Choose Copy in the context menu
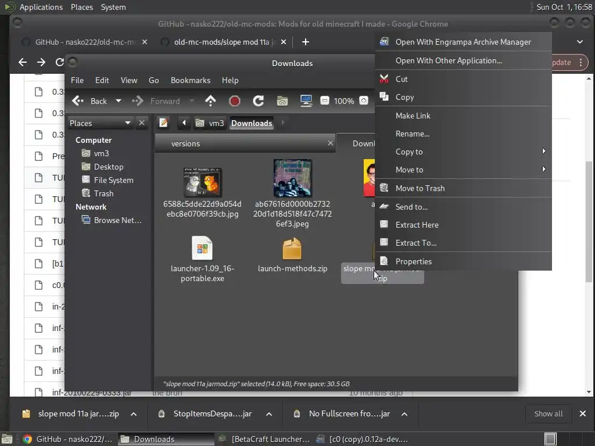Screen dimensions: 595x446 (x=463, y=97)
